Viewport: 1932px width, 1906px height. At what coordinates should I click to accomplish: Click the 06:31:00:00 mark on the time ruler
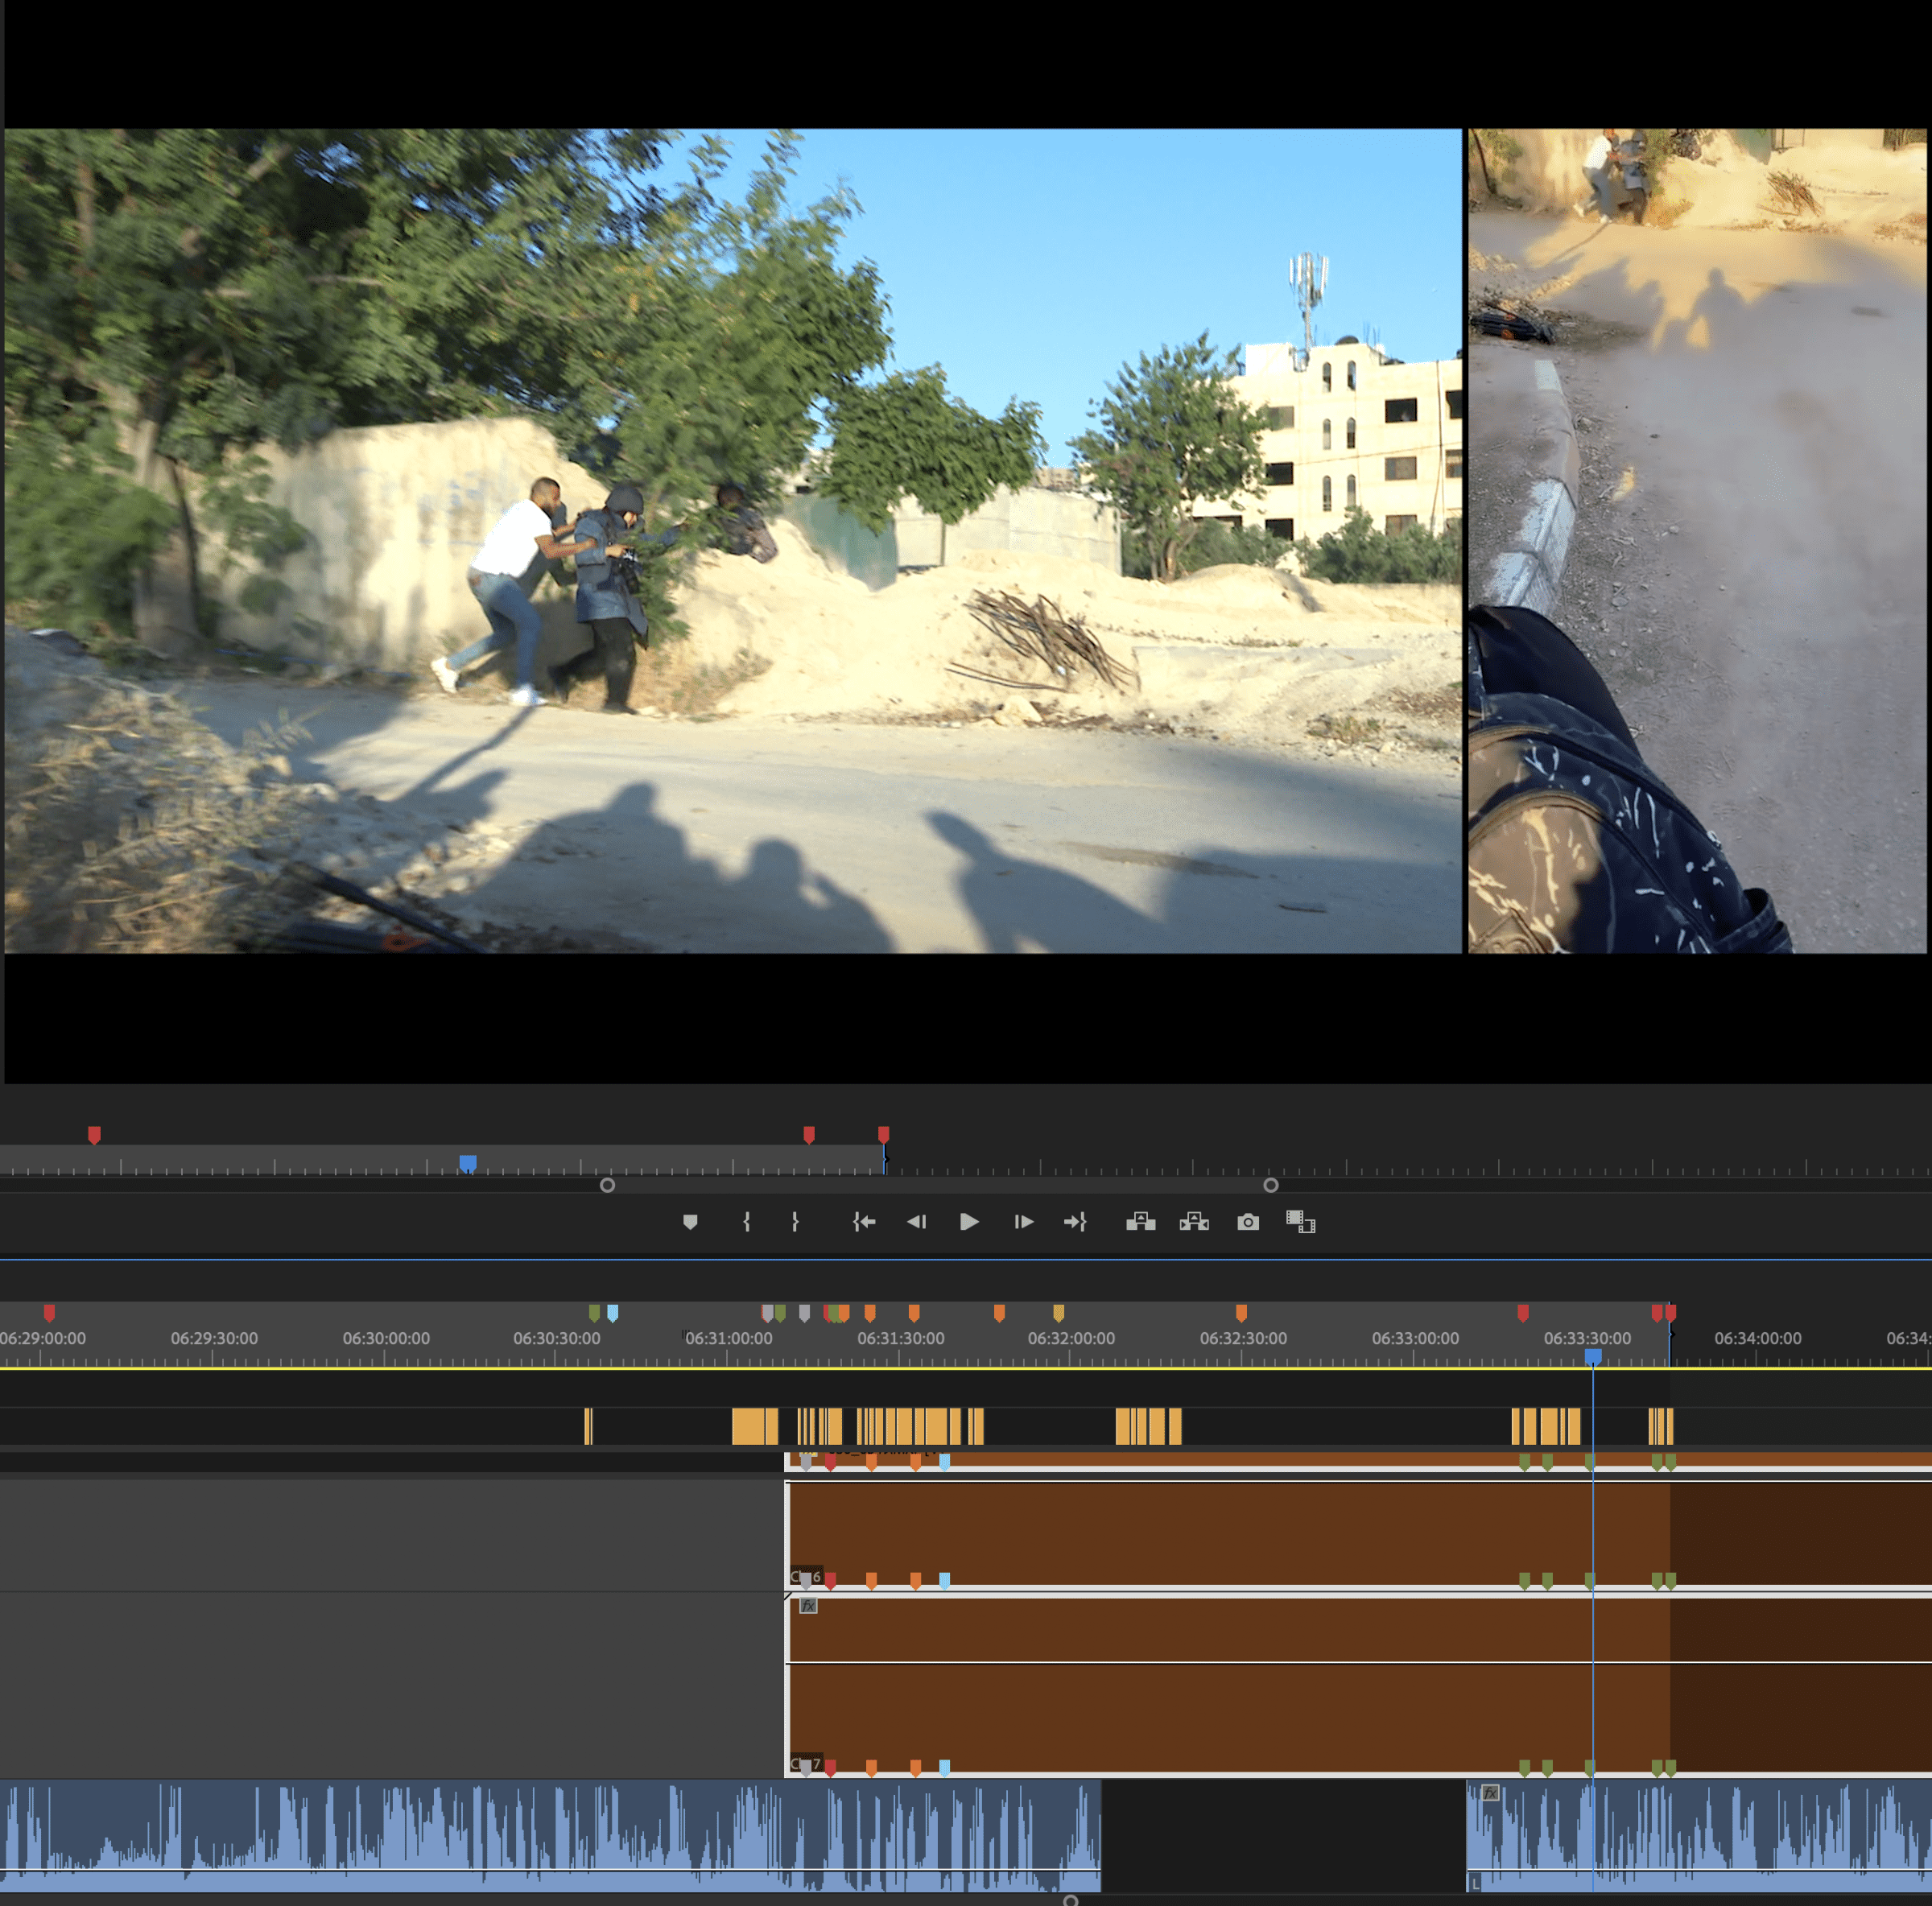click(x=728, y=1339)
